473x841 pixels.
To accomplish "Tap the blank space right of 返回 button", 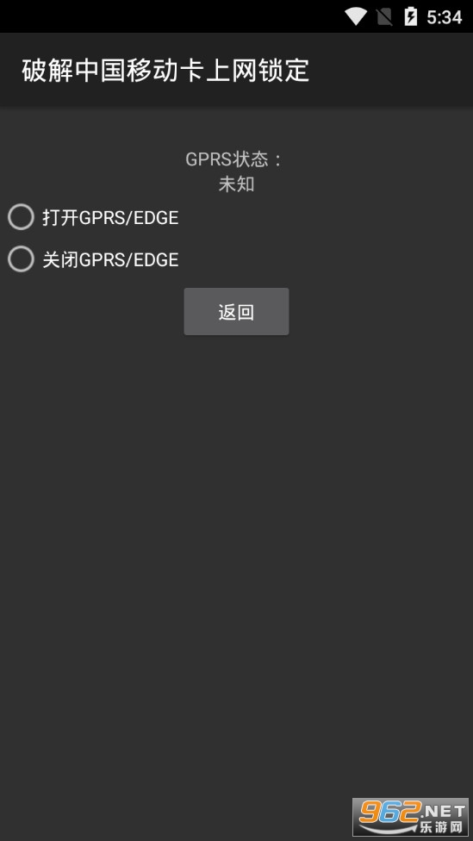I will point(381,312).
